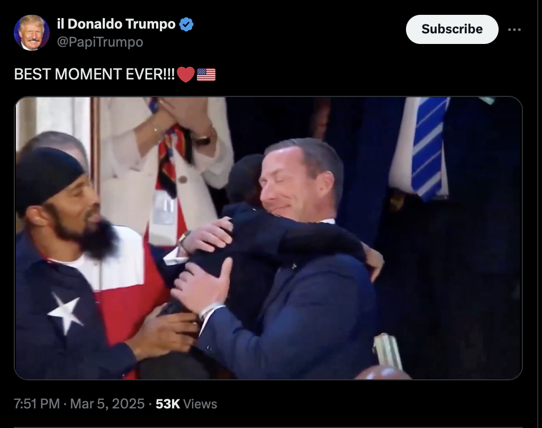The height and width of the screenshot is (428, 542).
Task: Click the blue verified checkmark badge
Action: point(186,24)
